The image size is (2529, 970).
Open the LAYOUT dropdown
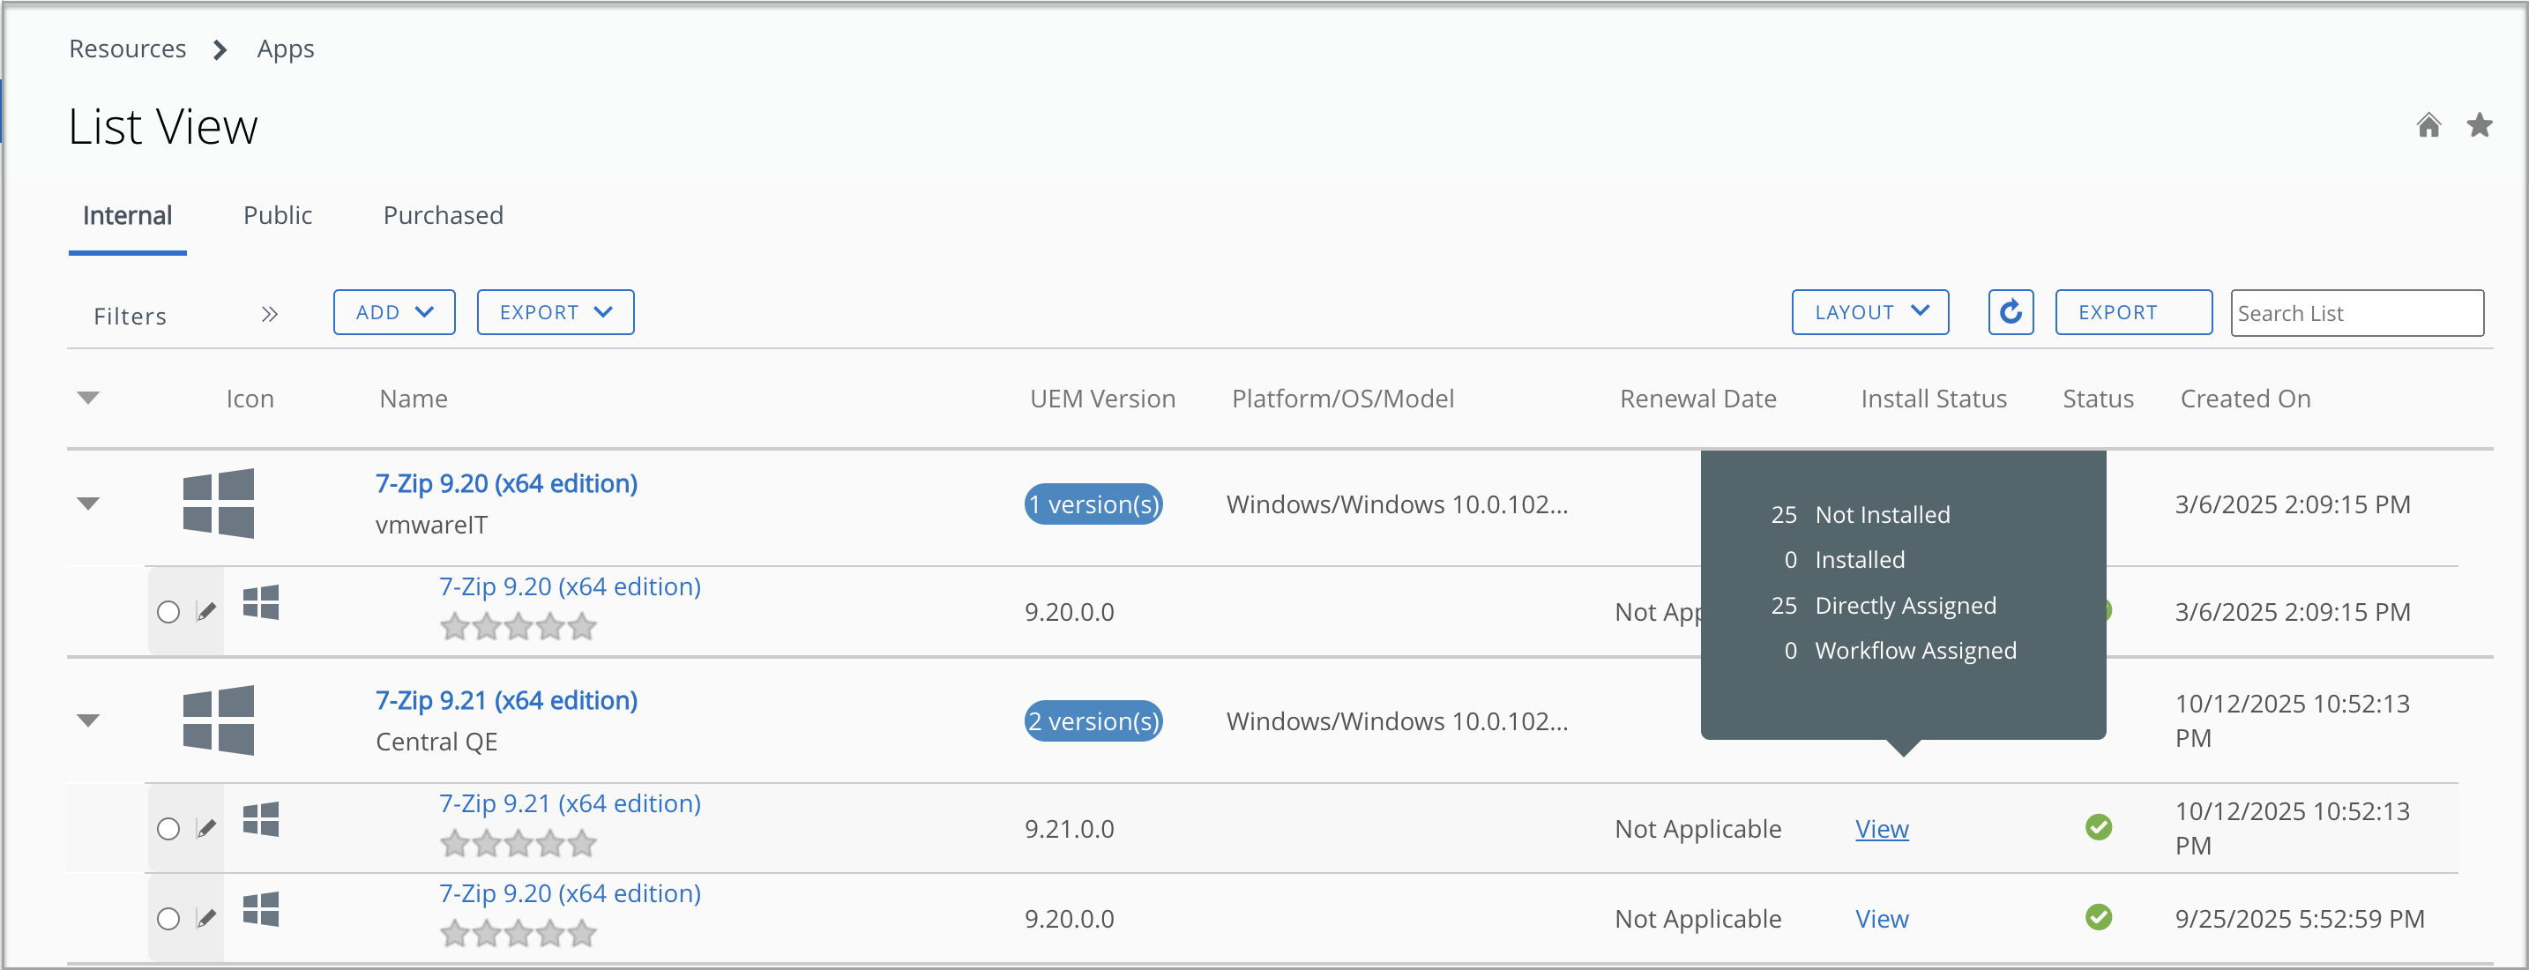pos(1870,312)
